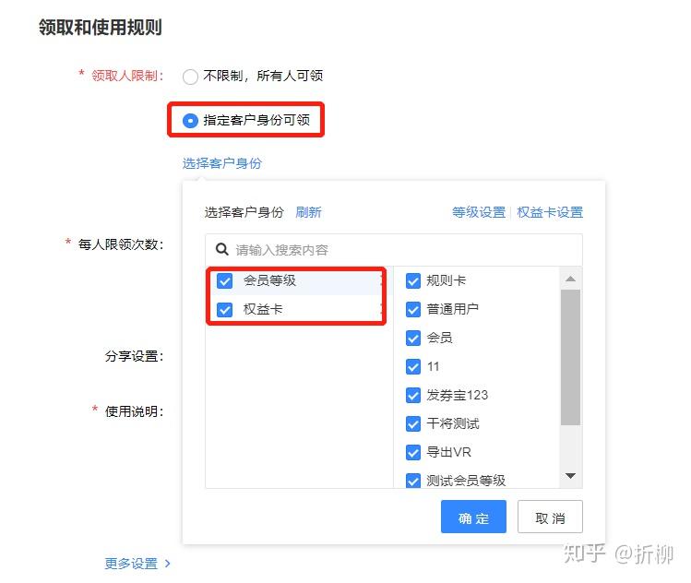Toggle the 发券宝123 checkbox
The height and width of the screenshot is (583, 691).
pyautogui.click(x=413, y=395)
